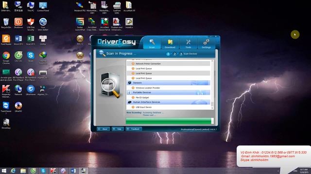Open DriverEasy Settings tab
The height and width of the screenshot is (174, 311).
[206, 43]
